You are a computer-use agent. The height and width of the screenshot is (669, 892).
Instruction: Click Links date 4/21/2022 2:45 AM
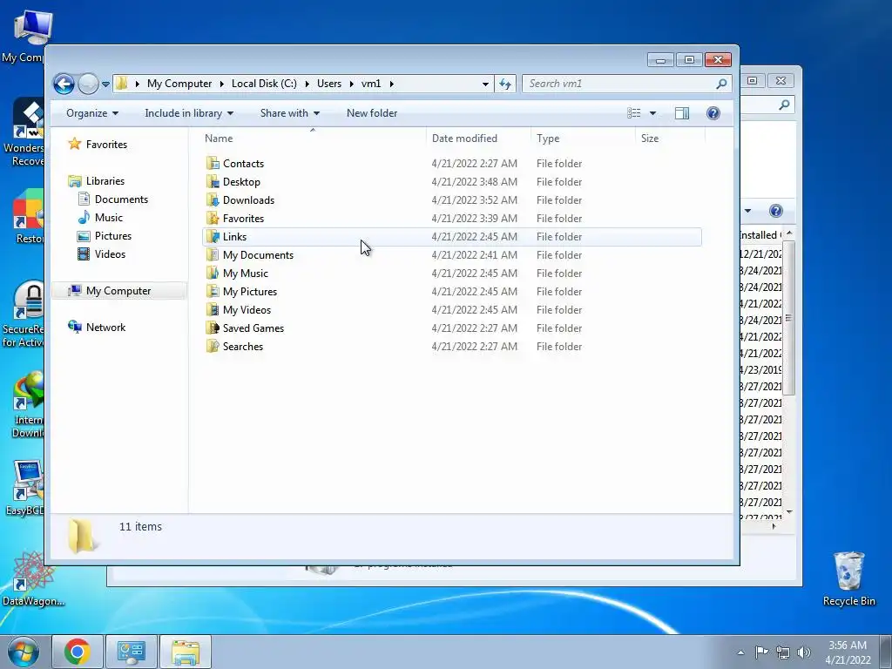click(x=475, y=237)
